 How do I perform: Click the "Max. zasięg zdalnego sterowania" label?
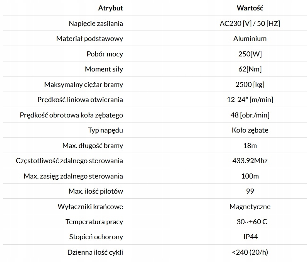[73, 176]
